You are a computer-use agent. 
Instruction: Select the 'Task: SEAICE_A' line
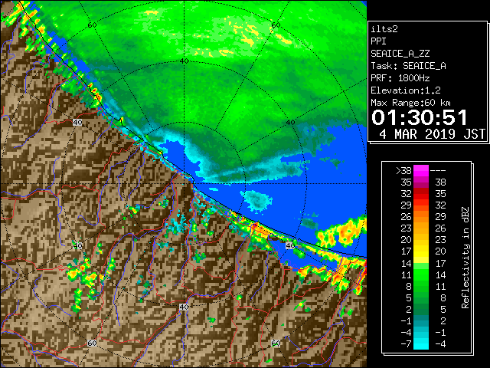[x=408, y=66]
